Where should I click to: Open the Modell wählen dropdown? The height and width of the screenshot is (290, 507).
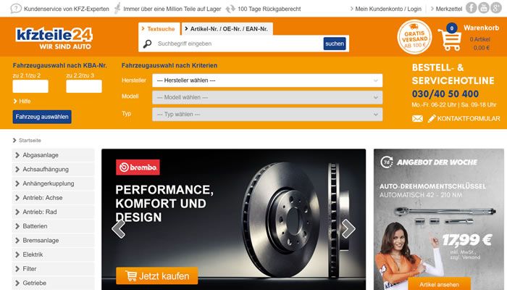267,97
